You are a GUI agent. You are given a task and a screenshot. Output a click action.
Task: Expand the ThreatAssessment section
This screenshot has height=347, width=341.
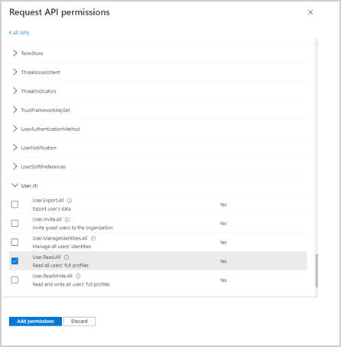coord(158,72)
